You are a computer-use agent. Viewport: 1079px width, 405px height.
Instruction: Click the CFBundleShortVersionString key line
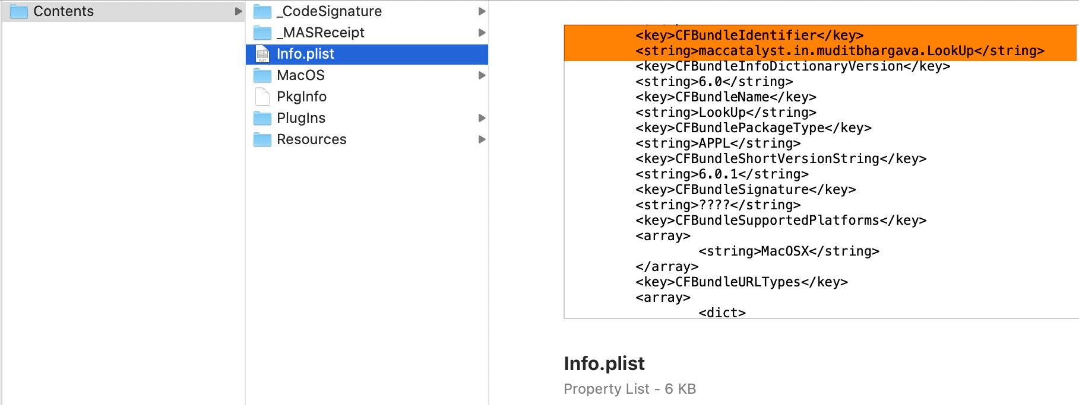781,159
